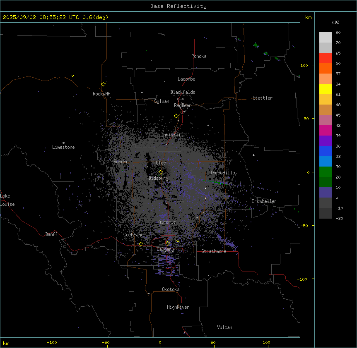
Task: Click the RockyMH label
Action: tap(101, 94)
